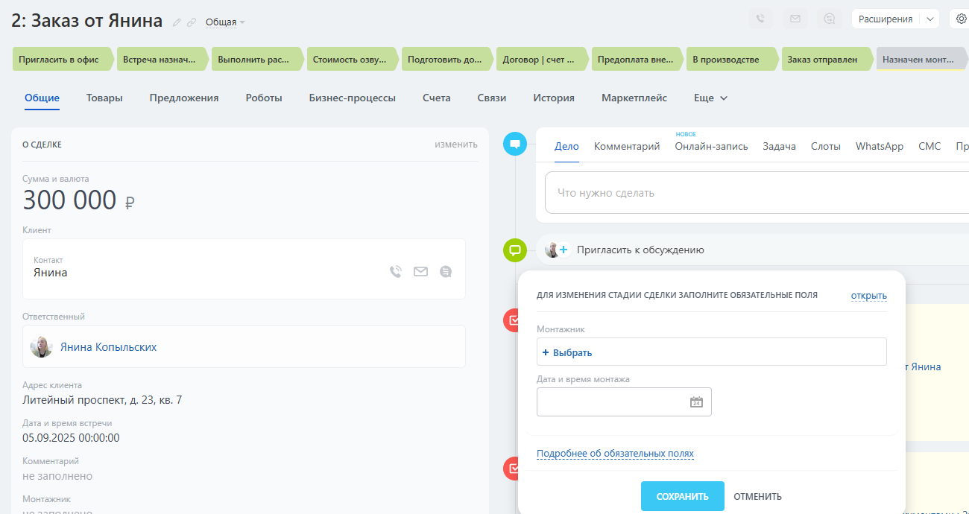
Task: Select the Дело timeline tab
Action: [566, 146]
